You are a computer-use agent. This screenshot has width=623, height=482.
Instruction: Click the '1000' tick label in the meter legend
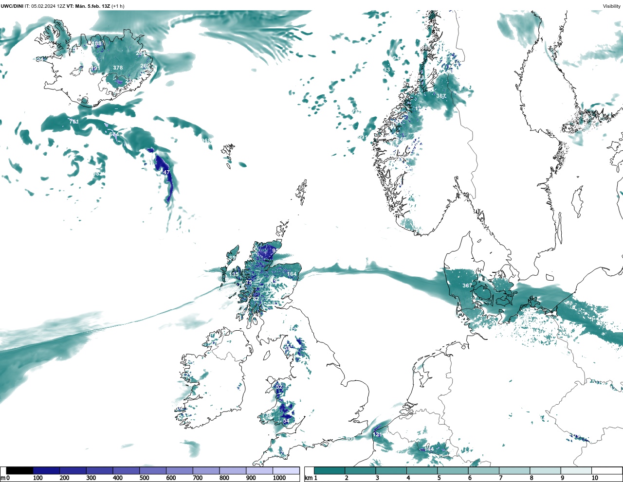(x=279, y=479)
